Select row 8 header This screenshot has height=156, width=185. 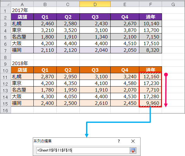(6, 57)
